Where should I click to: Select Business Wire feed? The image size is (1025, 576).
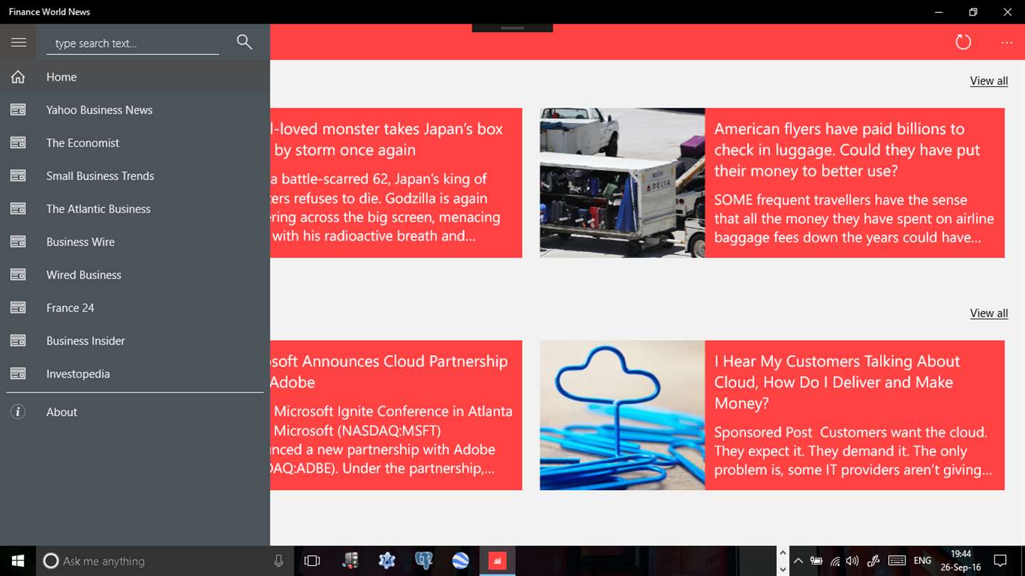point(135,242)
